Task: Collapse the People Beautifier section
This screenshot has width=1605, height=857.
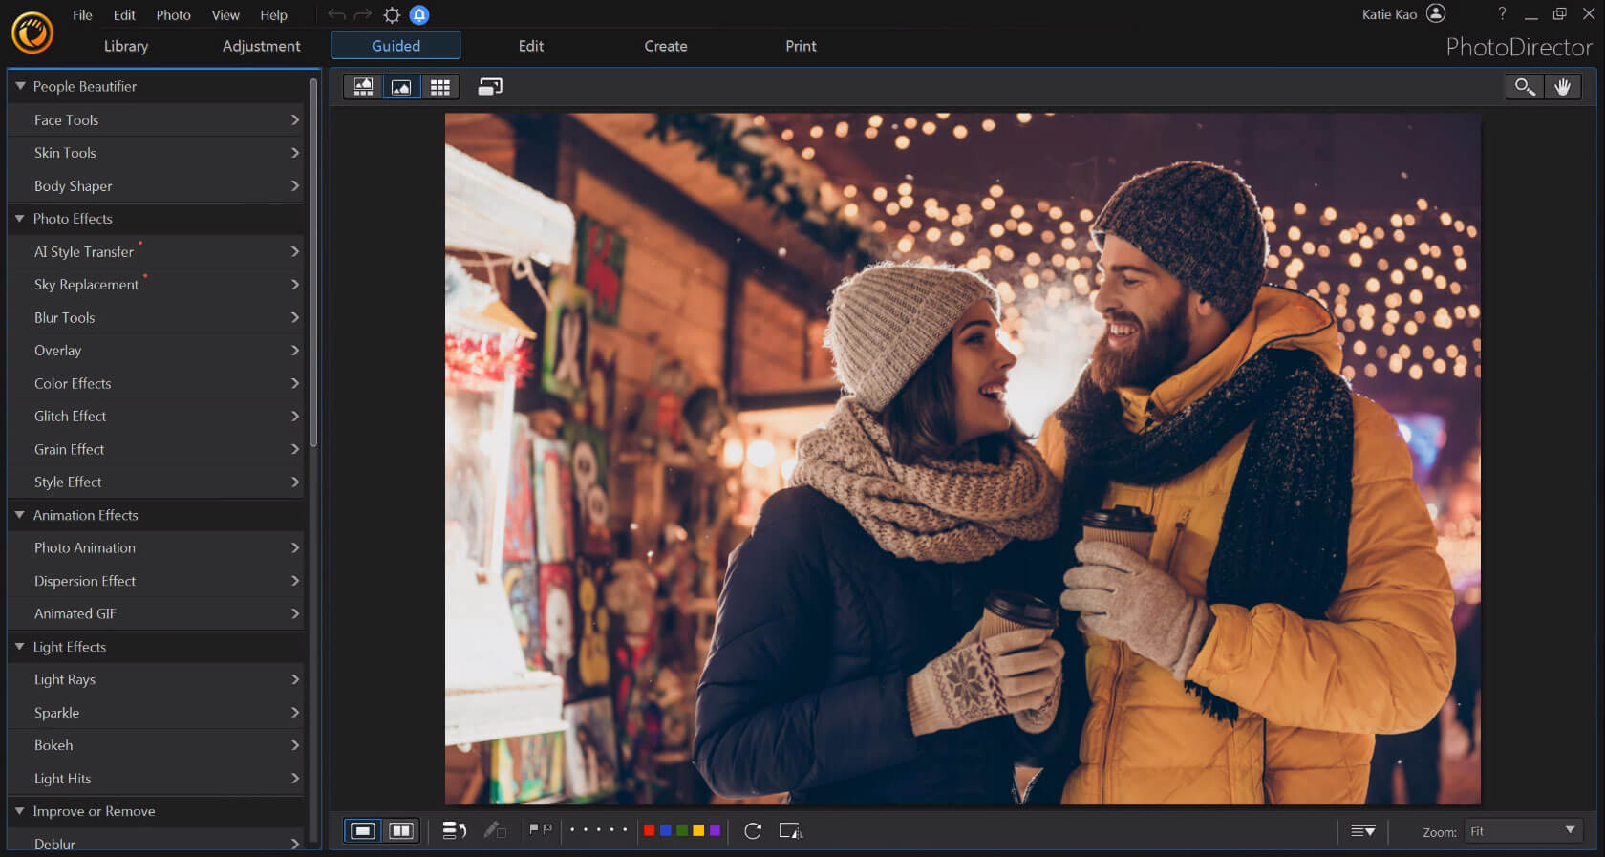Action: coord(20,86)
